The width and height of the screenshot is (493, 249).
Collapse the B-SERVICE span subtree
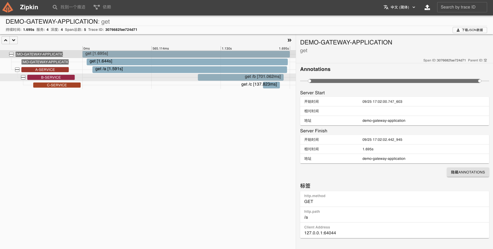coord(23,77)
